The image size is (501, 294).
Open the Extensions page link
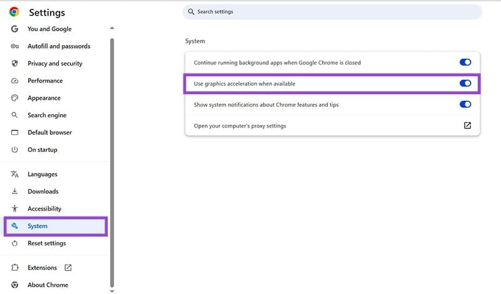42,268
